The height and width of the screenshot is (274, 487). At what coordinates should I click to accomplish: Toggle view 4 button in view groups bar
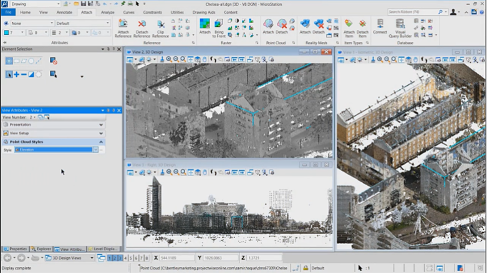125,258
